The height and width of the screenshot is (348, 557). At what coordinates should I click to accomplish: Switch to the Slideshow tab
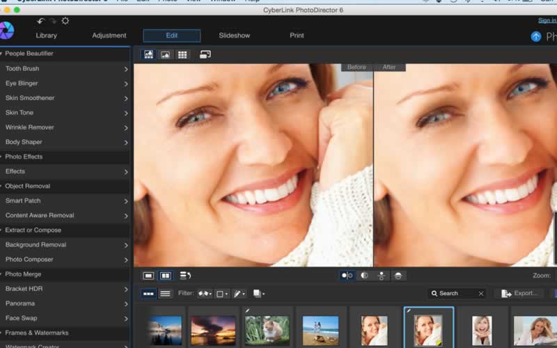[x=234, y=35]
